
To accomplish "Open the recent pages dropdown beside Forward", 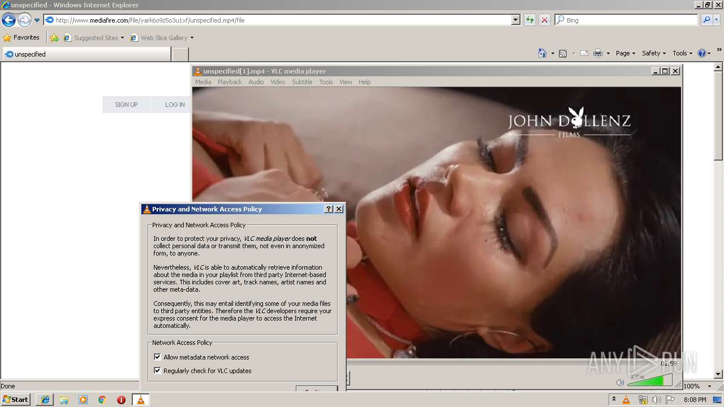I will (x=37, y=20).
